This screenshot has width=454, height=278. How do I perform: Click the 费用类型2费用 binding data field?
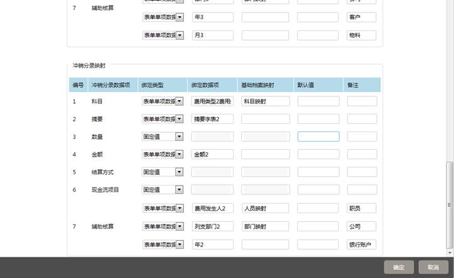[212, 101]
